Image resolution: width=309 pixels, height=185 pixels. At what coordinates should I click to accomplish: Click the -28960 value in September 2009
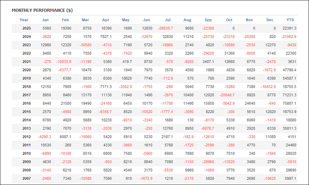pyautogui.click(x=208, y=162)
